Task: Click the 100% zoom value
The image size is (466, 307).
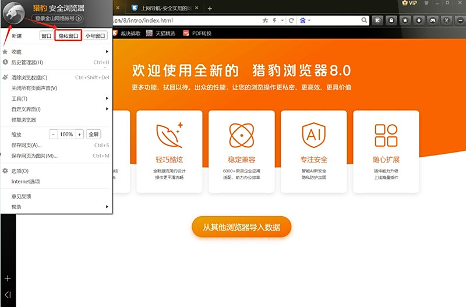Action: click(66, 135)
